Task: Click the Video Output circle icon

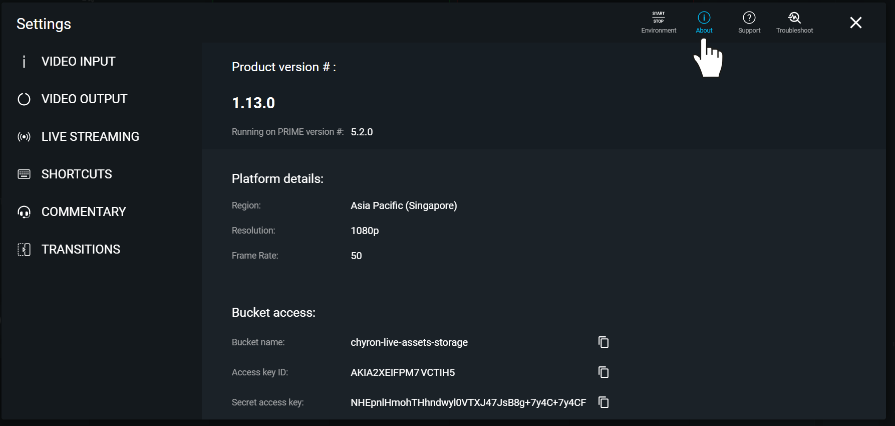Action: (24, 99)
